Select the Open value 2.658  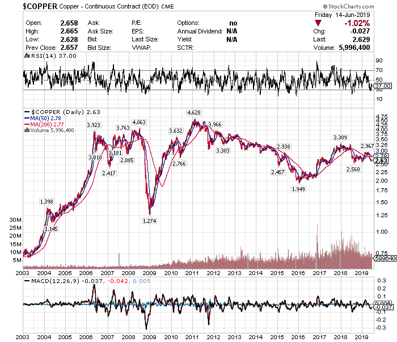pyautogui.click(x=69, y=23)
